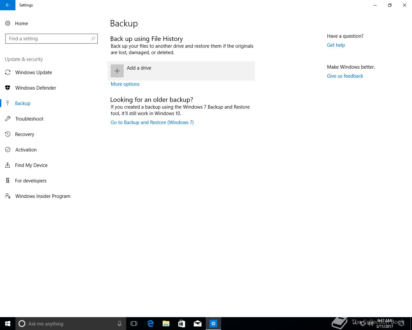Open the Action Center notifications icon
Viewport: 412px width, 330px height.
(x=401, y=324)
